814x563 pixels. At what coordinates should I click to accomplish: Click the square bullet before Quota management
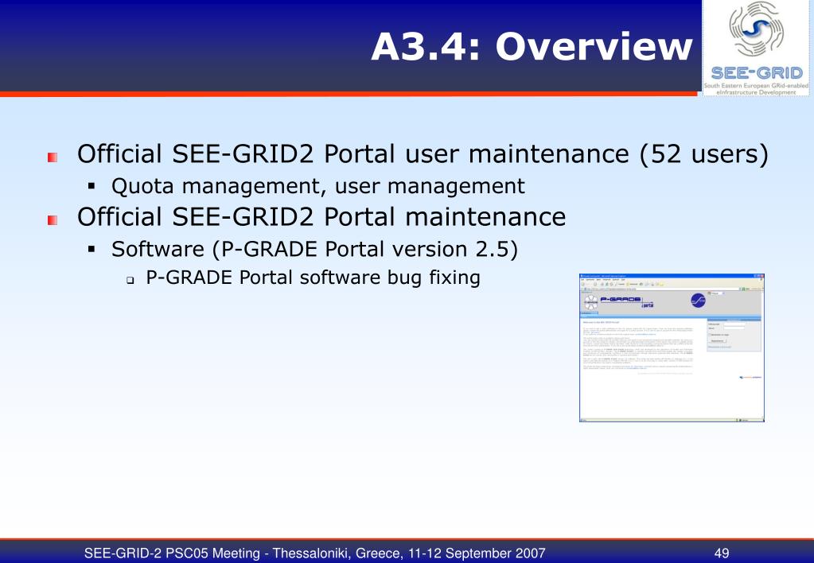92,185
